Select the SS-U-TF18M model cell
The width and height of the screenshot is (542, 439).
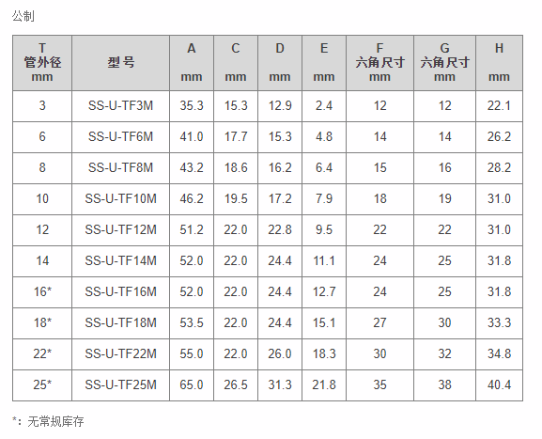click(120, 323)
